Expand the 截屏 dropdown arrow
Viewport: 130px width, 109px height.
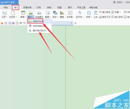point(50,17)
